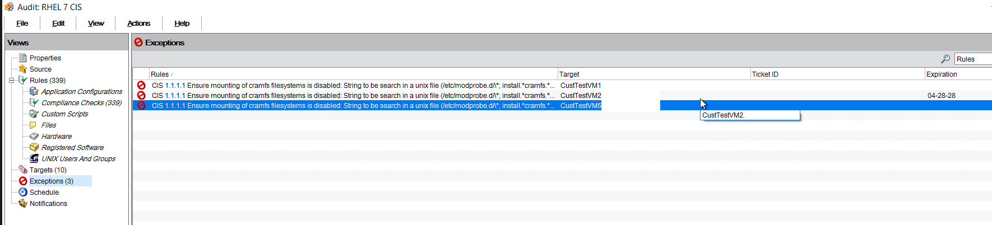
Task: Click the Rules tree icon
Action: [x=23, y=80]
